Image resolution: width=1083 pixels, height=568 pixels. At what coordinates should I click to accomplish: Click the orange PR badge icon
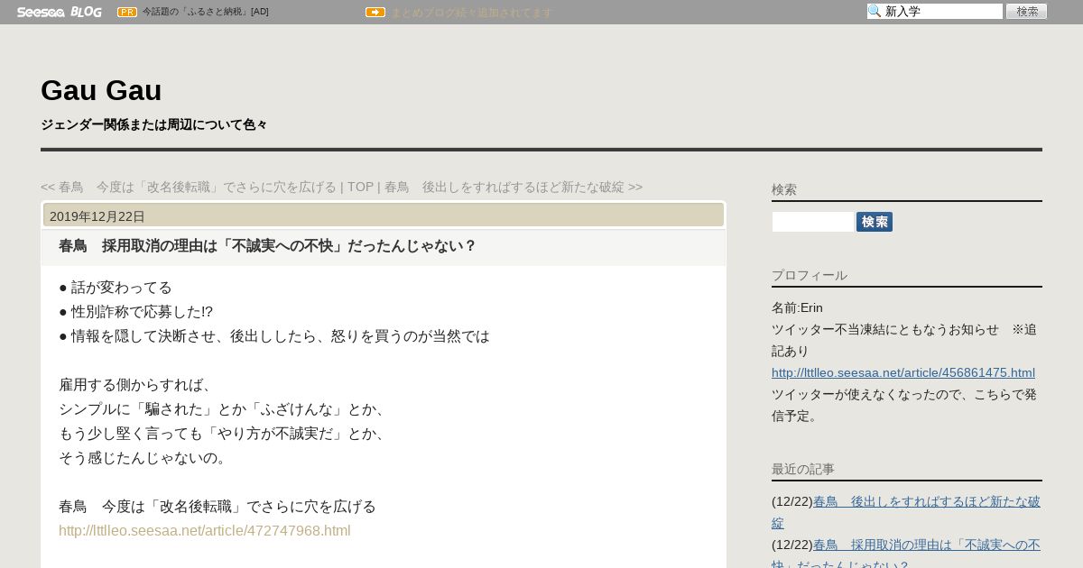(x=127, y=12)
